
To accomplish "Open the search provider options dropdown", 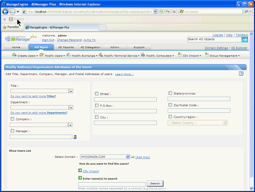I will coord(250,11).
